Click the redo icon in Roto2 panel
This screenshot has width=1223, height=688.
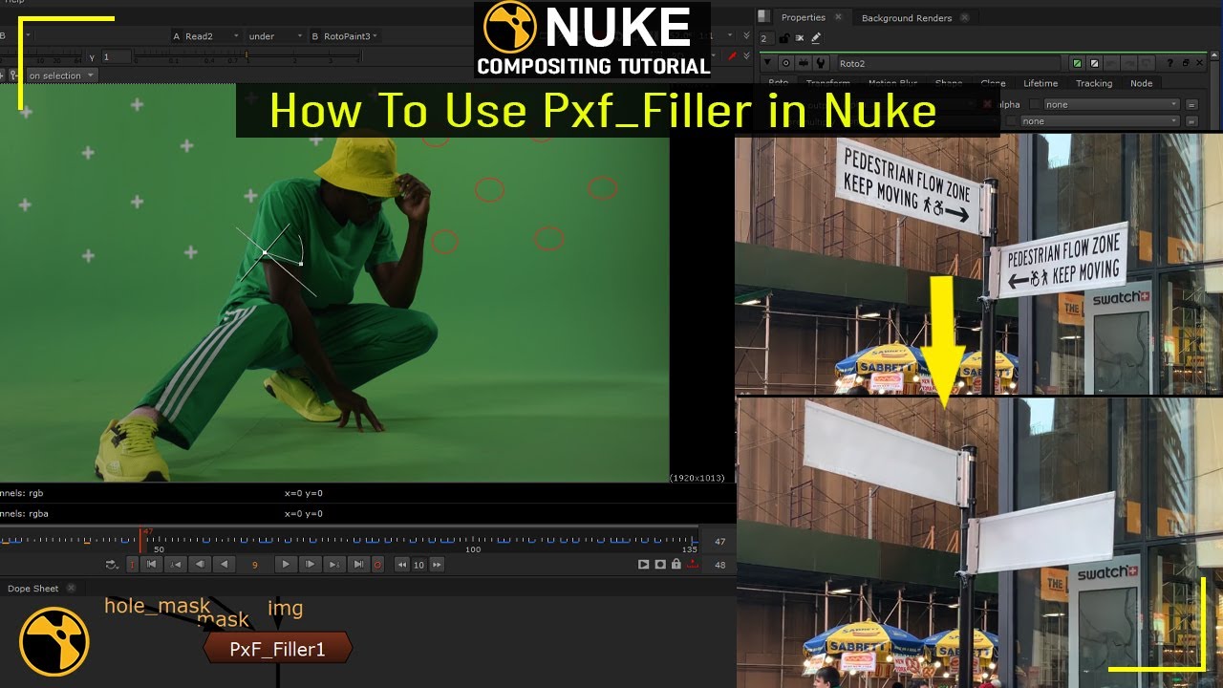[x=1129, y=64]
